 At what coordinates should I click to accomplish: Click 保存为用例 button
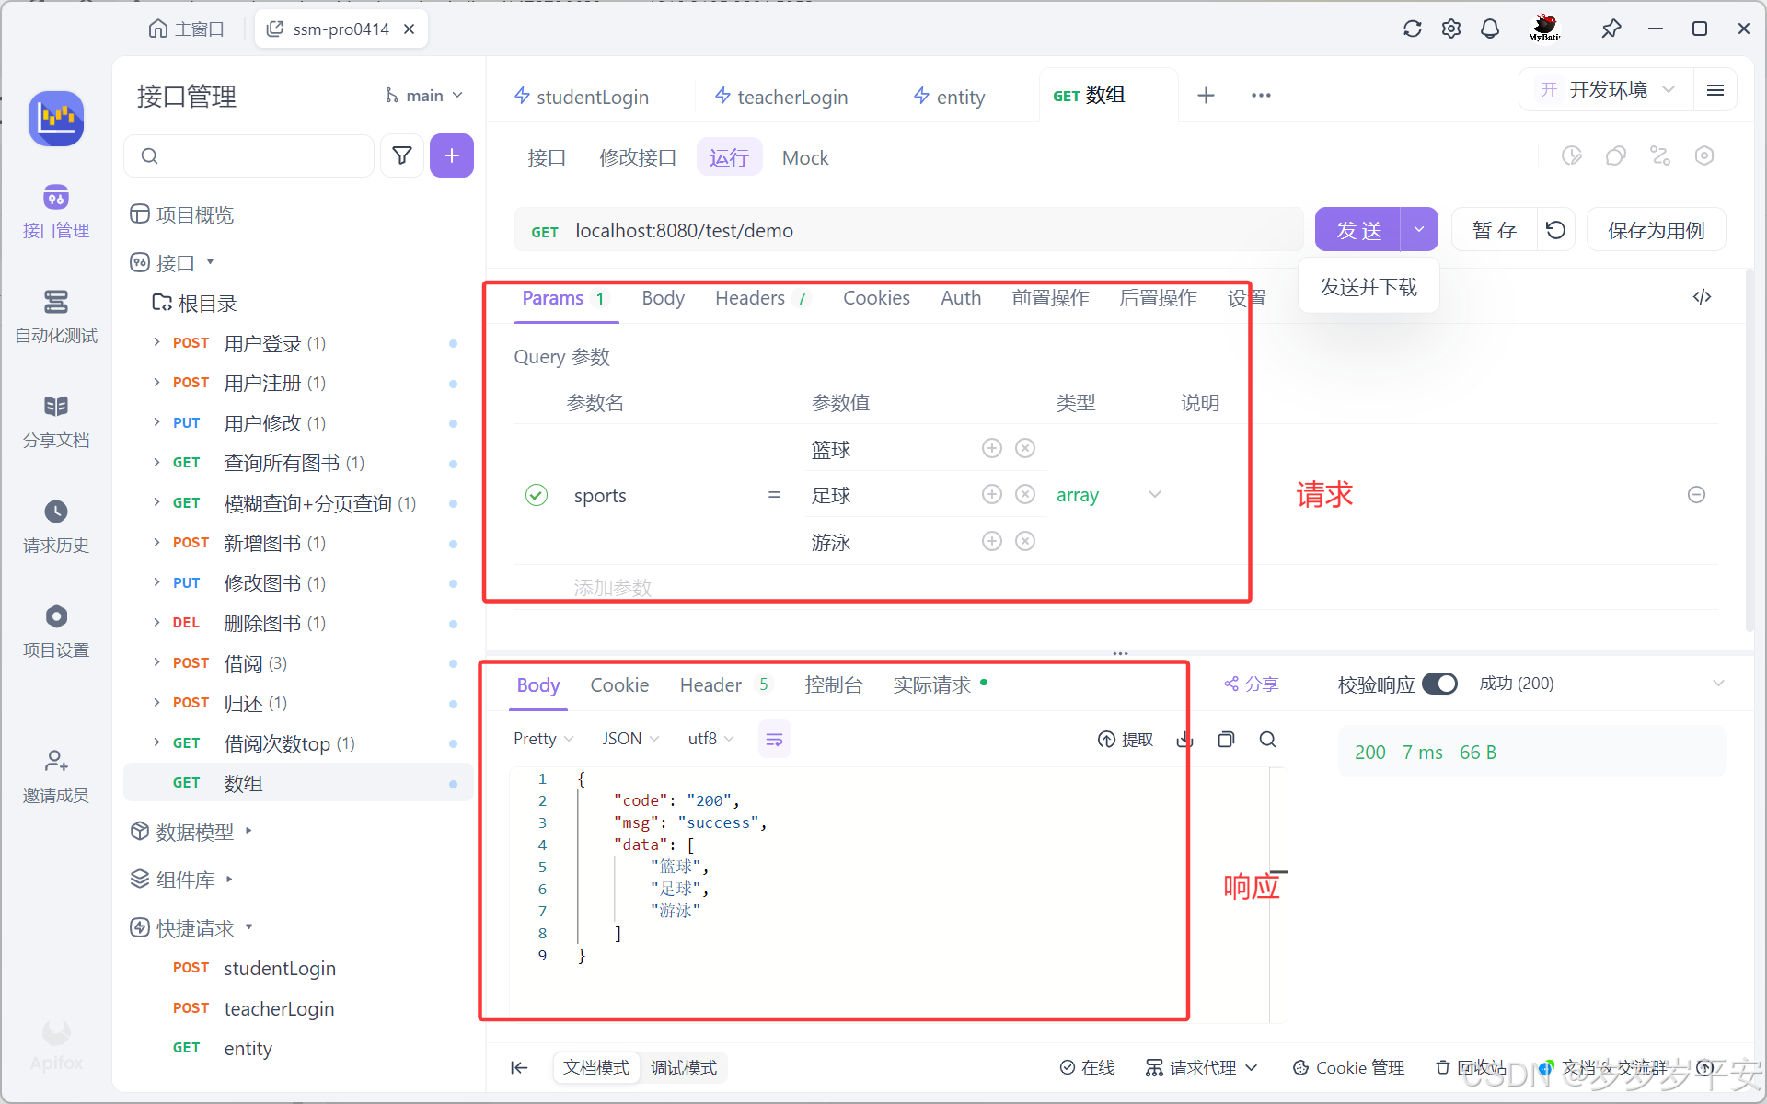(x=1656, y=230)
